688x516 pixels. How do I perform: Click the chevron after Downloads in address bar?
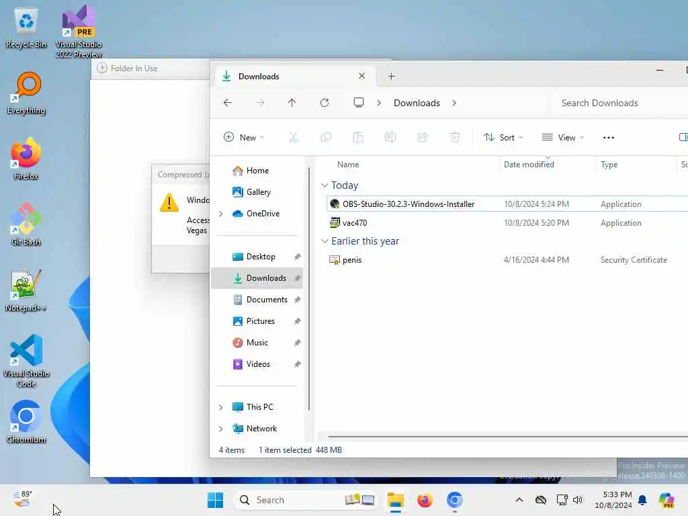[x=454, y=103]
